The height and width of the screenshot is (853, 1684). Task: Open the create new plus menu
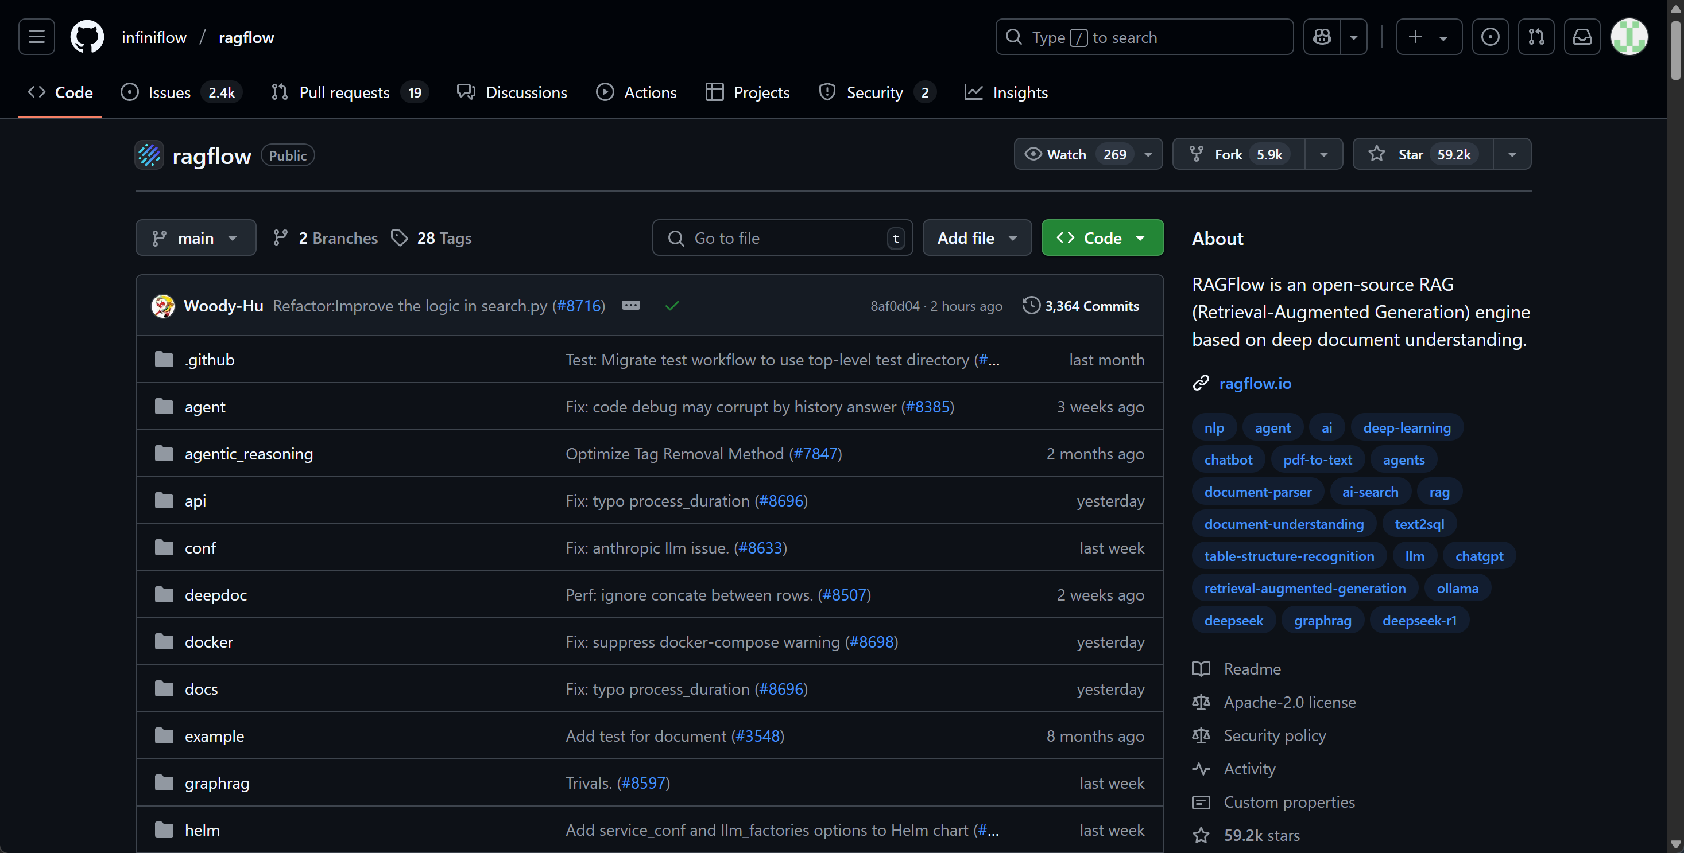tap(1429, 37)
